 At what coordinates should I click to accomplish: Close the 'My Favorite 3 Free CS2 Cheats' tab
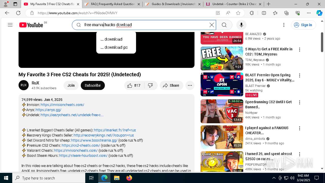tap(78, 4)
